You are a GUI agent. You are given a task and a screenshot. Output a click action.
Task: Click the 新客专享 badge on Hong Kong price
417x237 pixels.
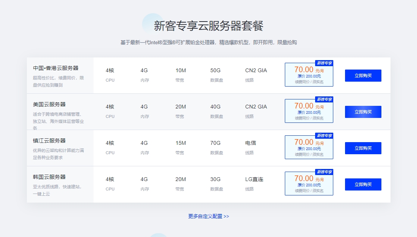pyautogui.click(x=324, y=63)
